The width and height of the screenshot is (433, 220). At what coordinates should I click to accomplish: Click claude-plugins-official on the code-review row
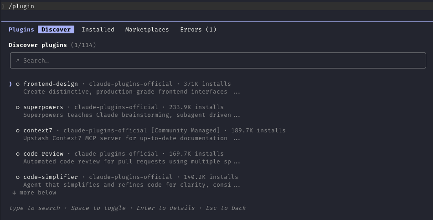point(116,154)
